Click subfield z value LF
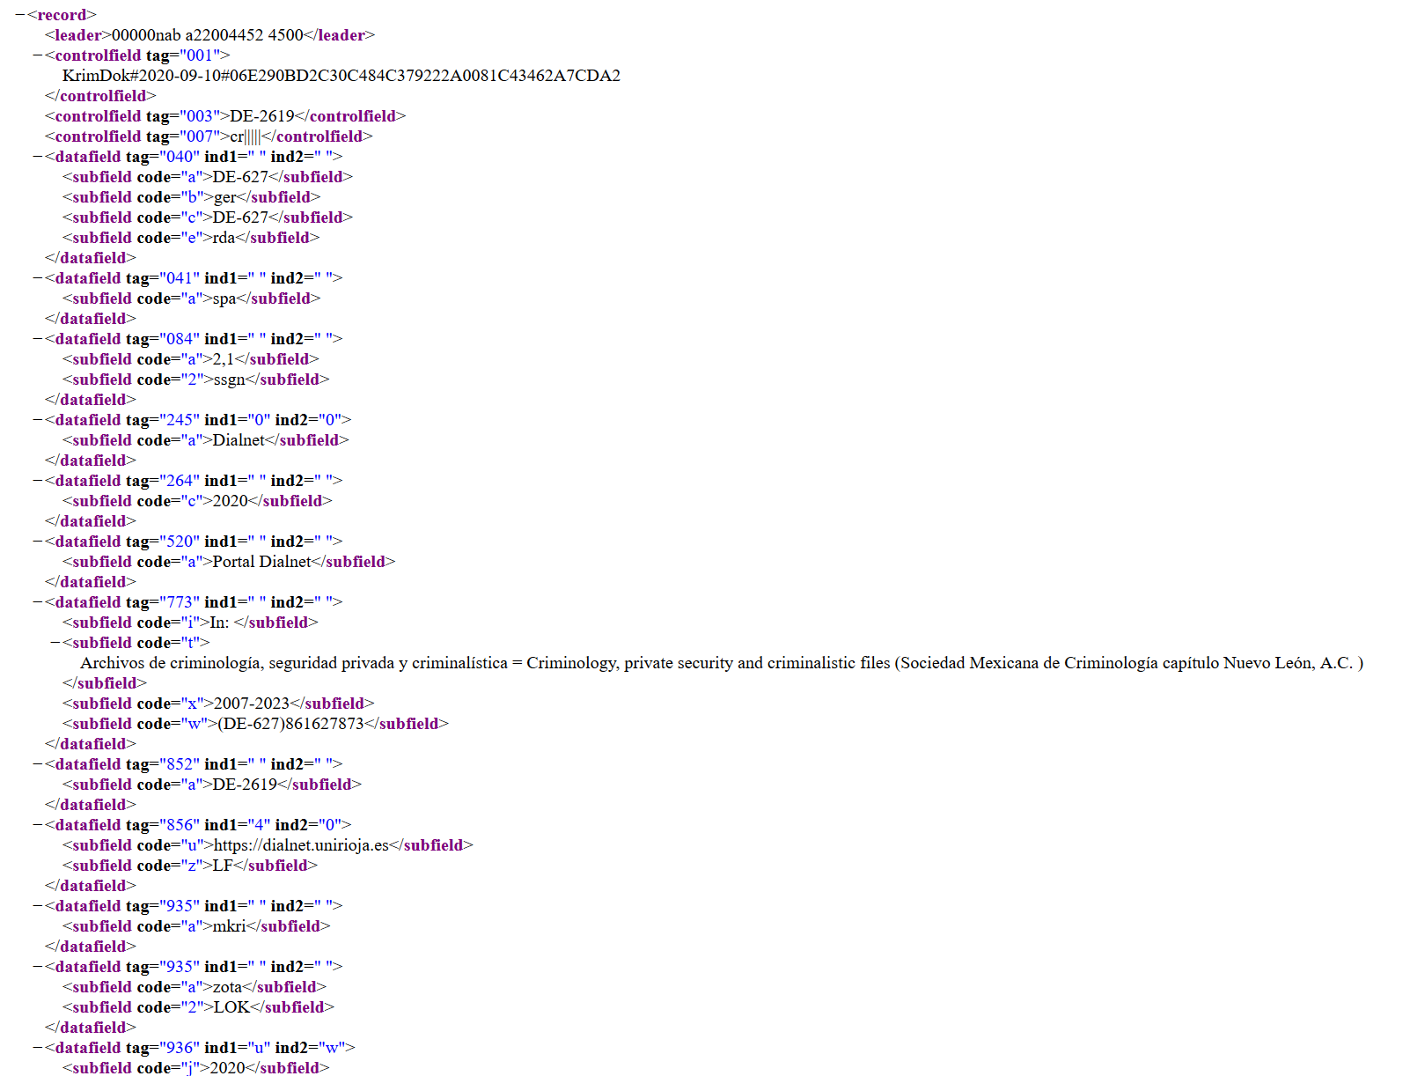Viewport: 1410px width, 1076px height. (224, 866)
